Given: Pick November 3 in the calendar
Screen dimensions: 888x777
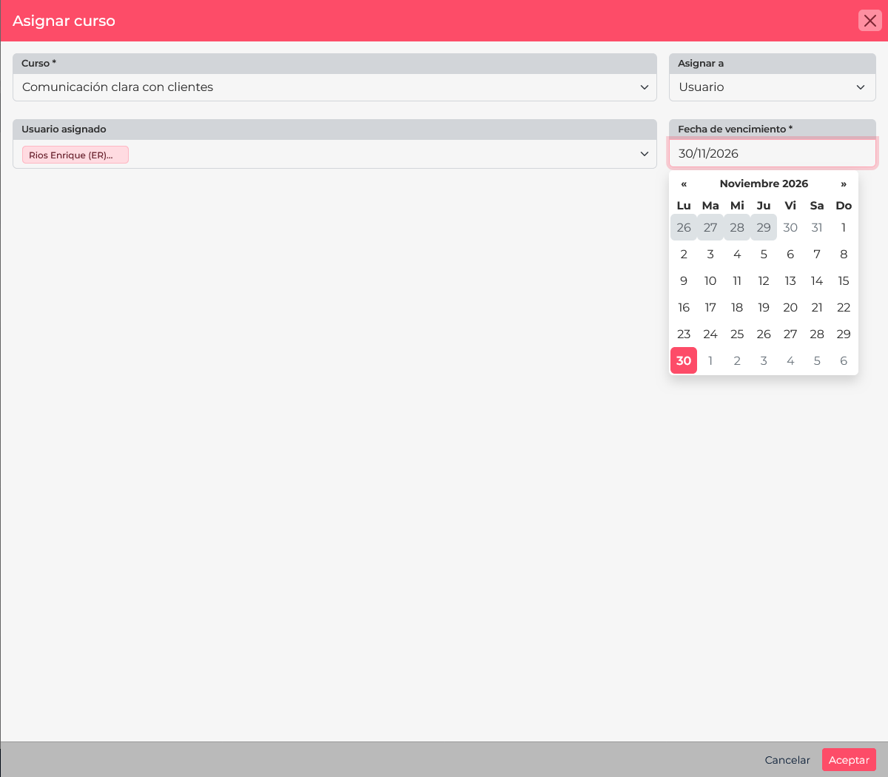Looking at the screenshot, I should tap(710, 255).
